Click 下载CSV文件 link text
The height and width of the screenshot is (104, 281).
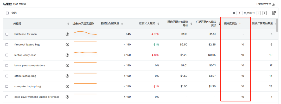click(263, 4)
